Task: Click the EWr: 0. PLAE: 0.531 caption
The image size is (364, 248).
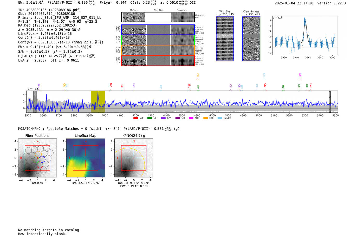Action: 134,186
